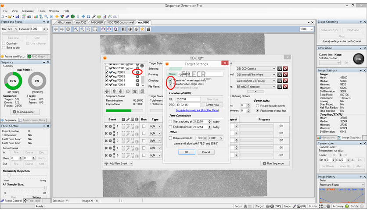Click the Center Now button
Viewport: 367px width, 212px height.
pos(212,105)
